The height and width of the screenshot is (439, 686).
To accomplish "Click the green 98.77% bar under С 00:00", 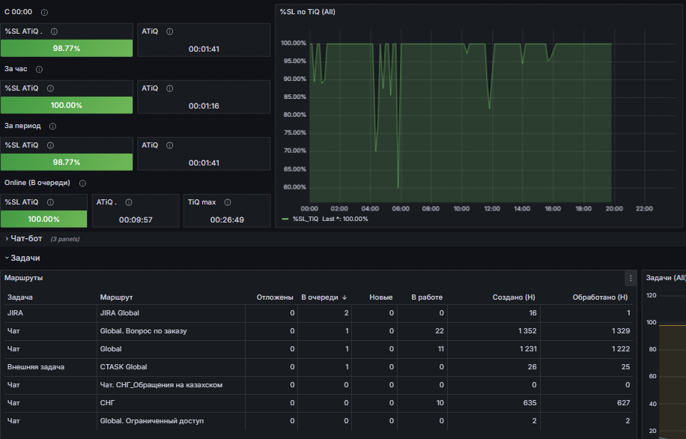I will pyautogui.click(x=67, y=48).
